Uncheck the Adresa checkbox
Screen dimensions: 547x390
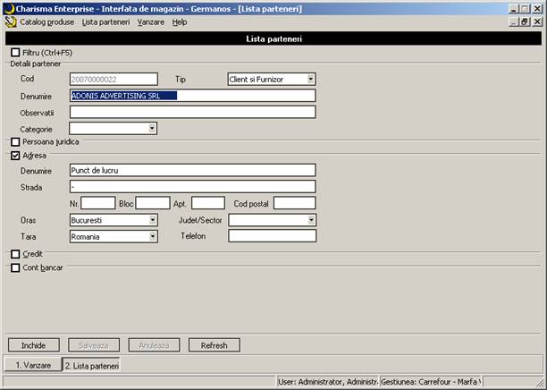[x=15, y=156]
